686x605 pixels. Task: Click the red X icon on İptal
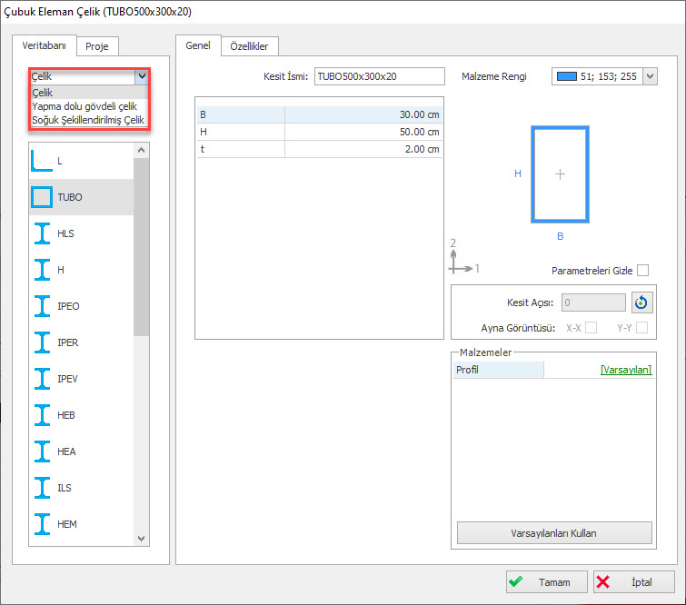tap(603, 582)
